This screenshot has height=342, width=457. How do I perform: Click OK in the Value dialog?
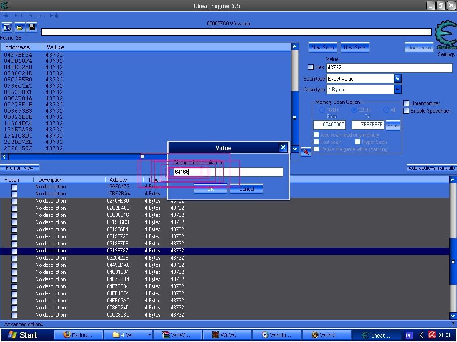click(x=210, y=189)
